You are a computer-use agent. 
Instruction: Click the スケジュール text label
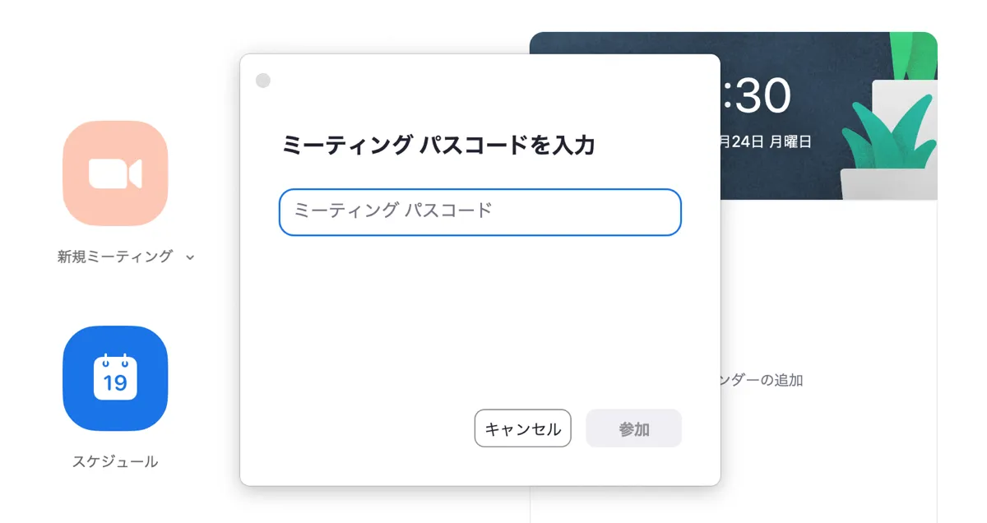coord(115,461)
